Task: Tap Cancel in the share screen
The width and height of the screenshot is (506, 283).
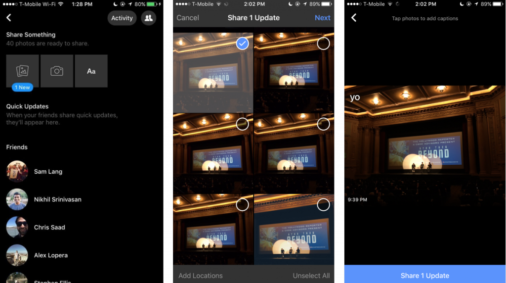Action: click(x=187, y=18)
